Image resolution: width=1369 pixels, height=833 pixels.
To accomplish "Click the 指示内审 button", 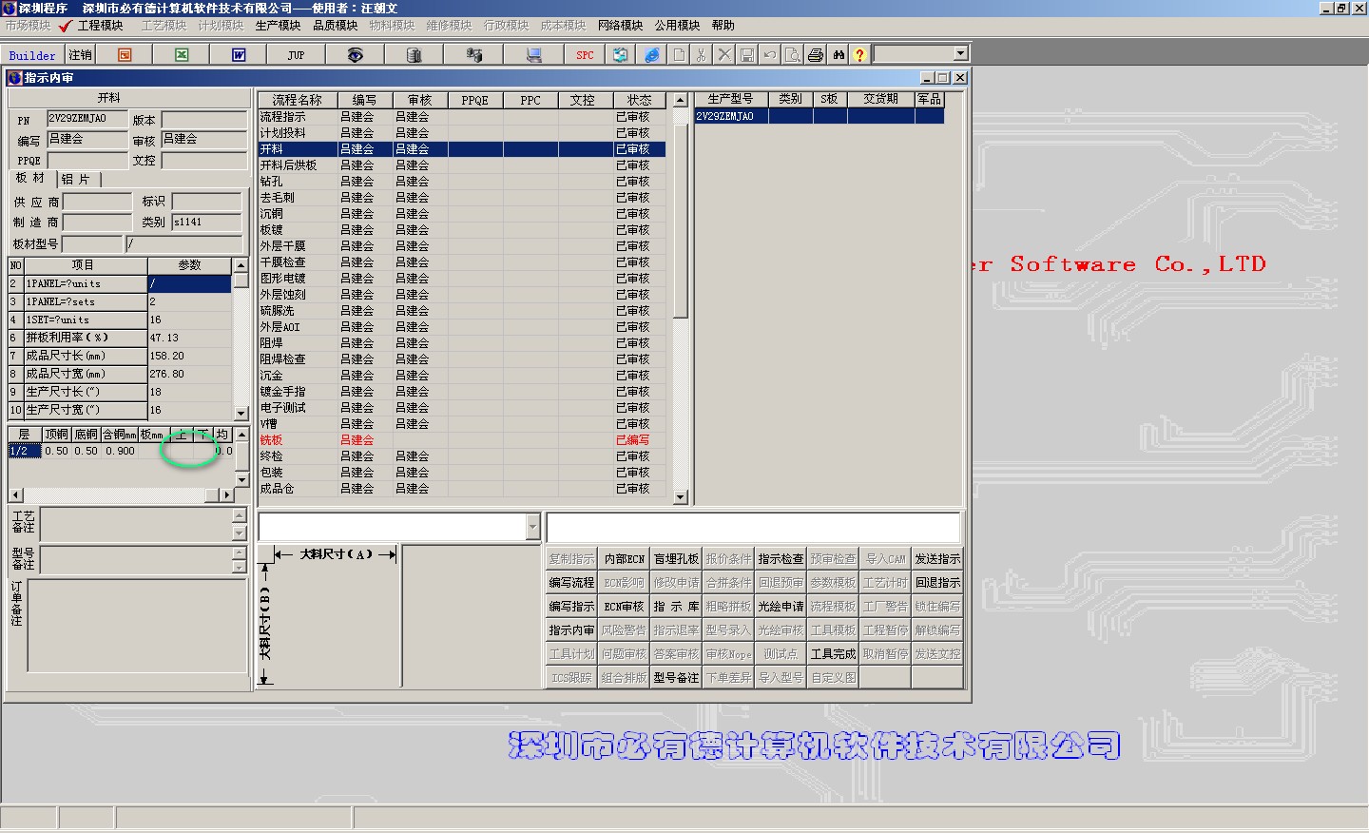I will (x=571, y=630).
